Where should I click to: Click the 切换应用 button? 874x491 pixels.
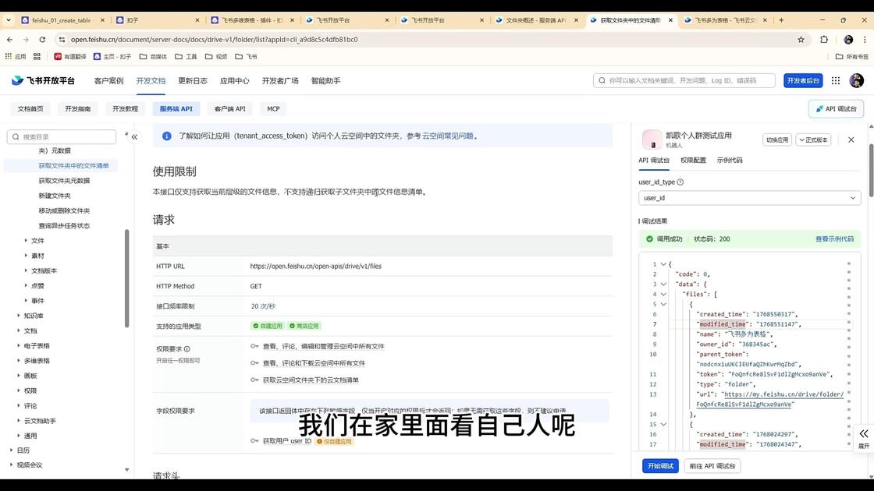click(x=777, y=140)
